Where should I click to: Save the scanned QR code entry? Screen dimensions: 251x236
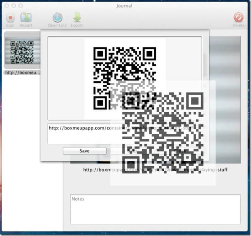click(84, 150)
